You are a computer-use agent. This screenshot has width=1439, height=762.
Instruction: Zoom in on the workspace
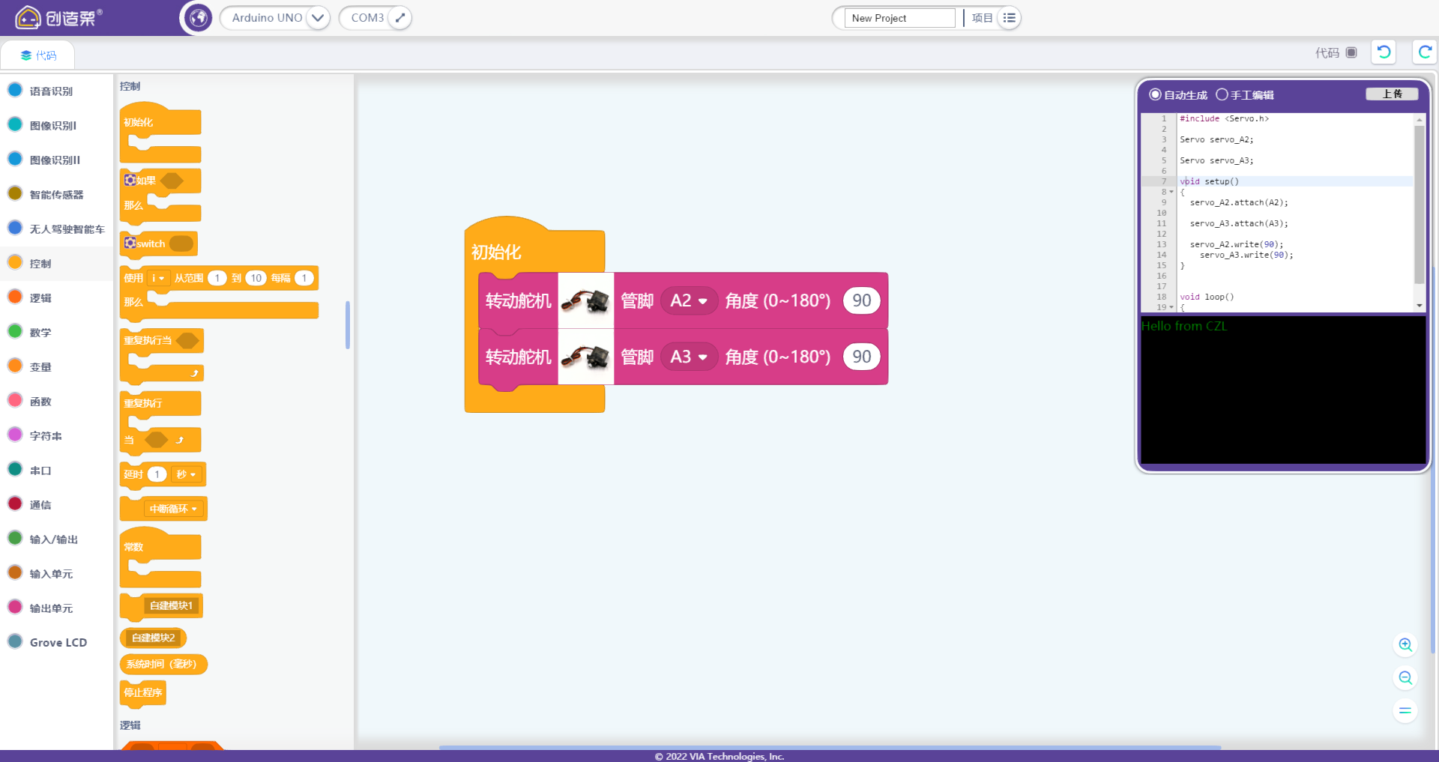1405,645
